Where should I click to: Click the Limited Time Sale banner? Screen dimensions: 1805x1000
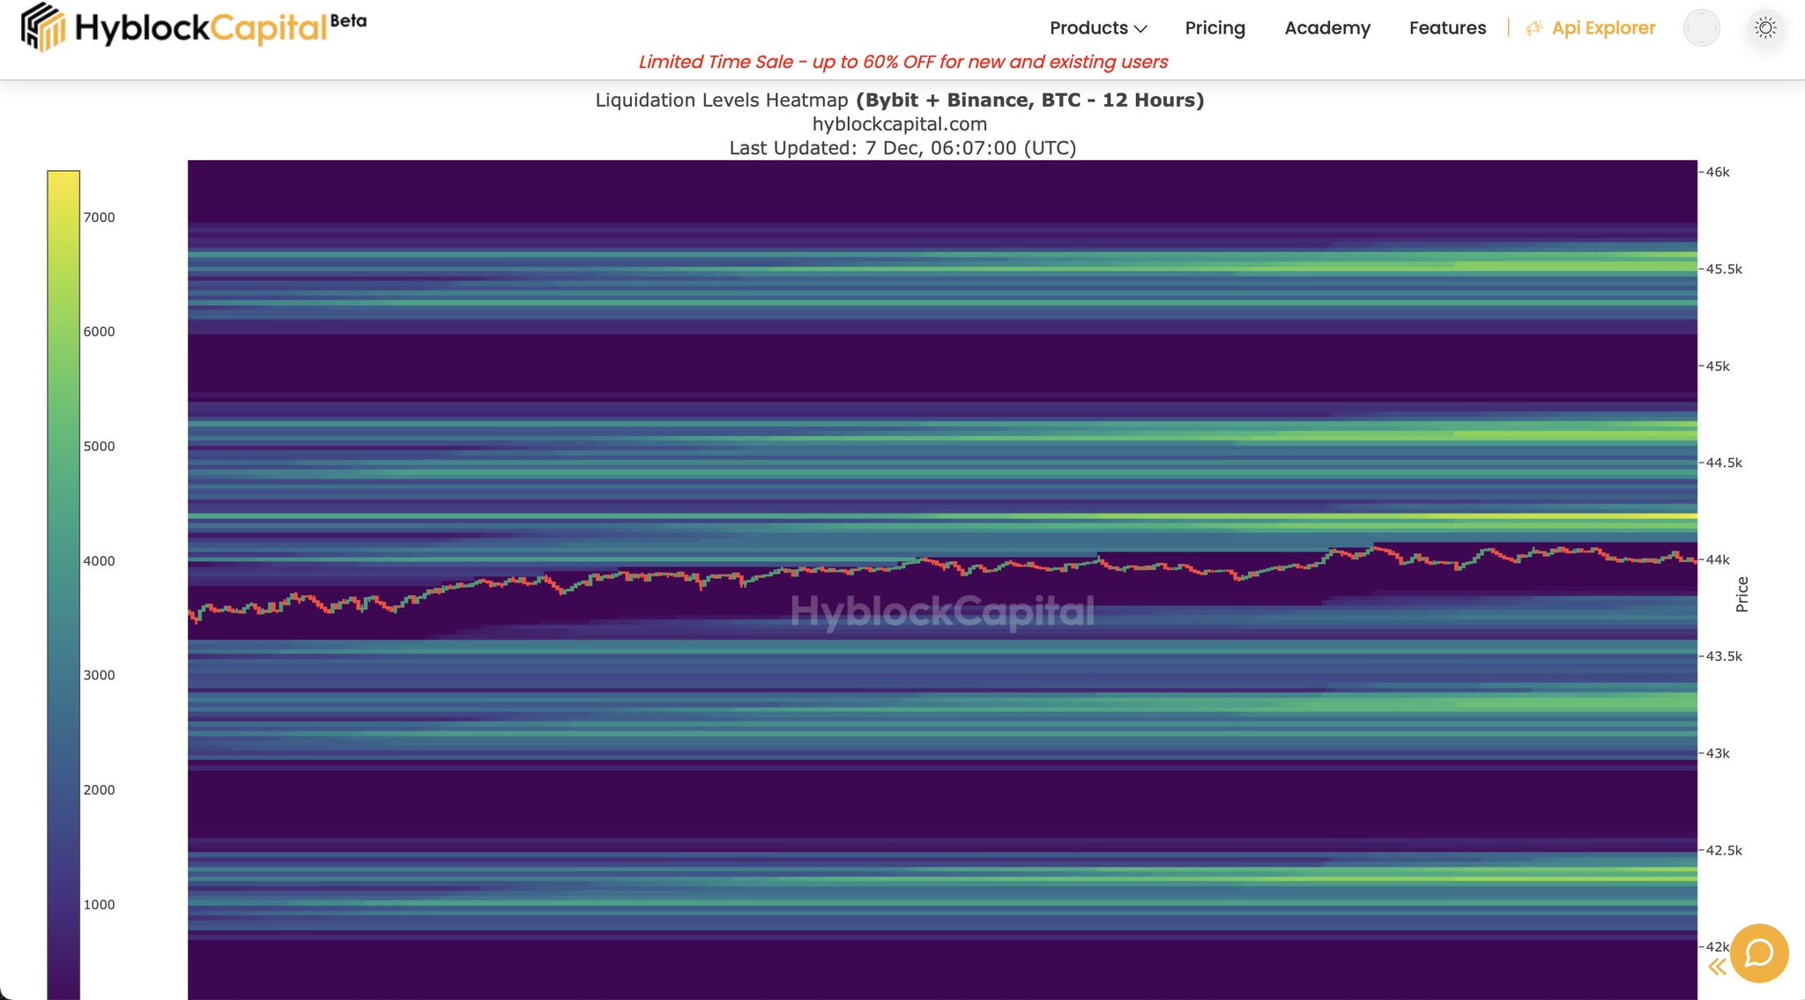coord(902,62)
